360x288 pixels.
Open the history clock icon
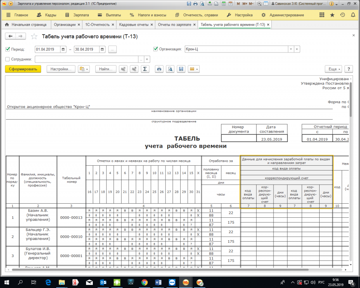pyautogui.click(x=343, y=15)
